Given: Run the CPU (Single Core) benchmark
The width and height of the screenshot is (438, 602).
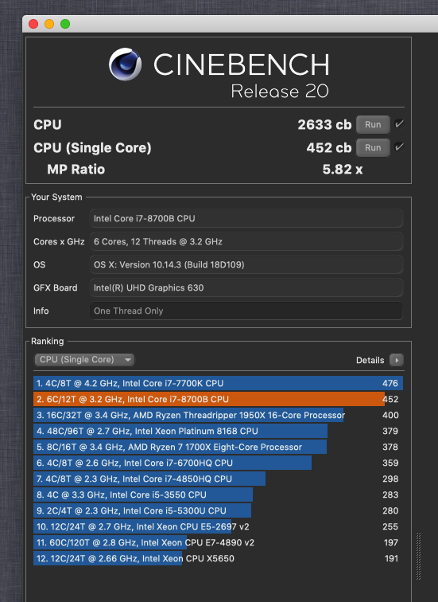Looking at the screenshot, I should click(373, 147).
